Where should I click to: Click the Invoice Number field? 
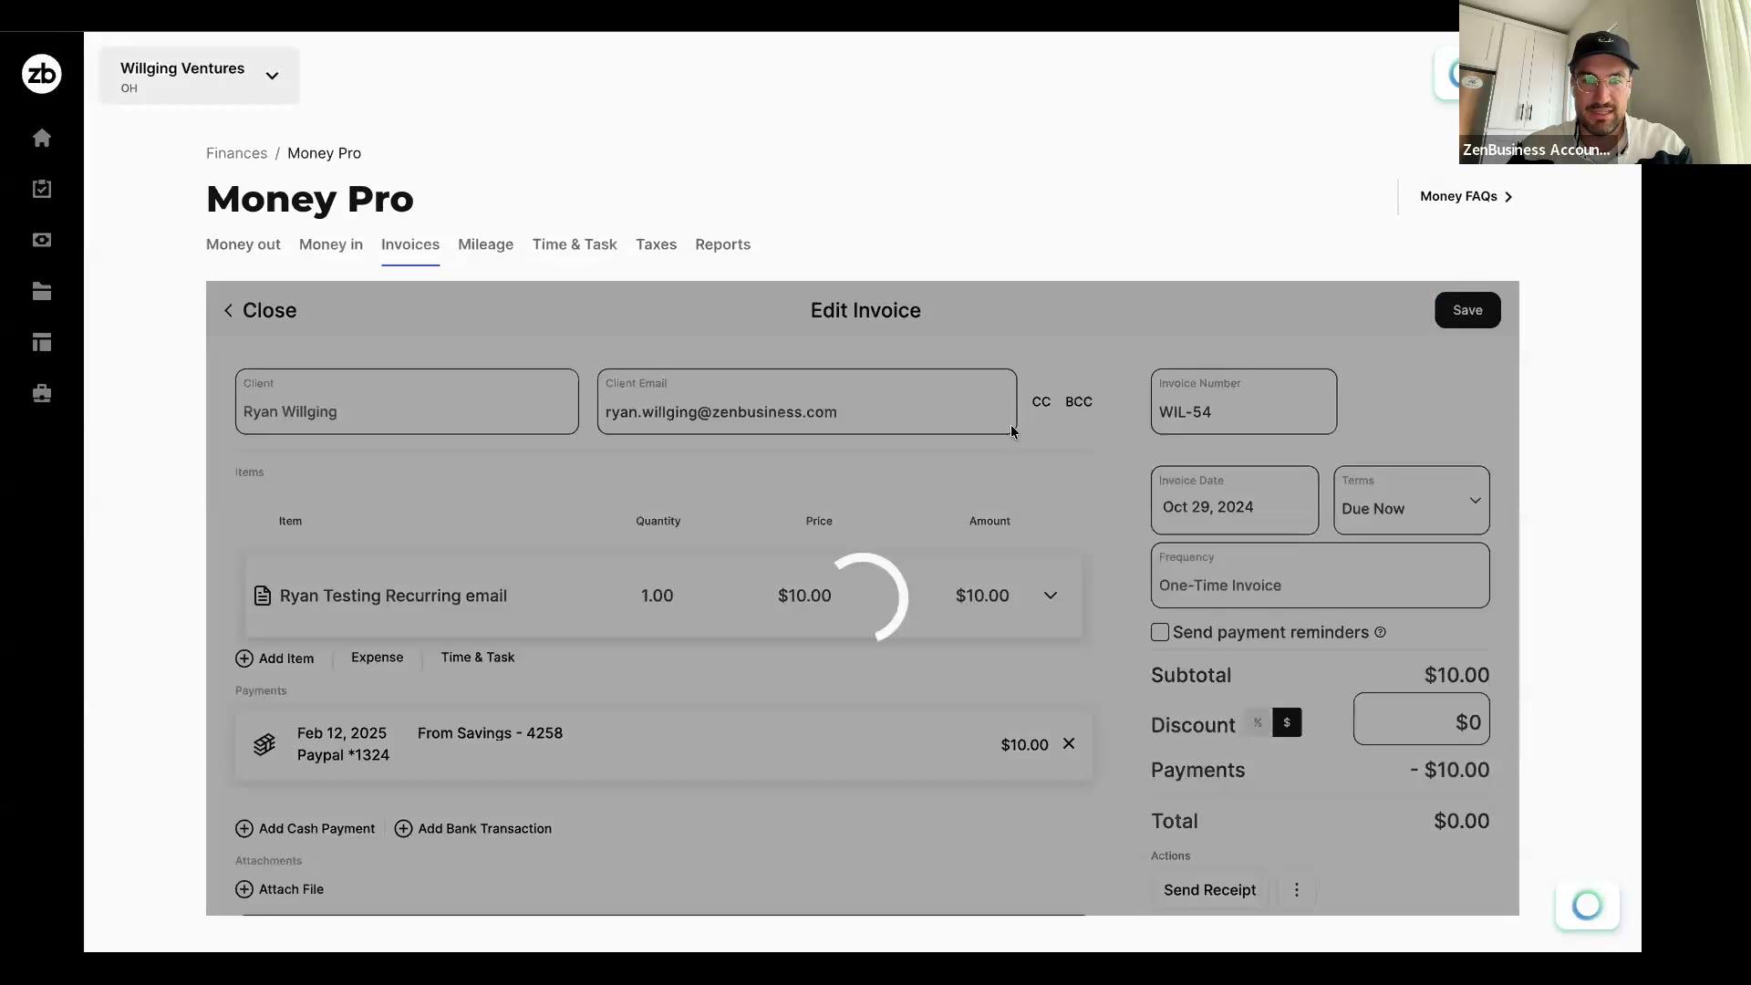click(1244, 401)
